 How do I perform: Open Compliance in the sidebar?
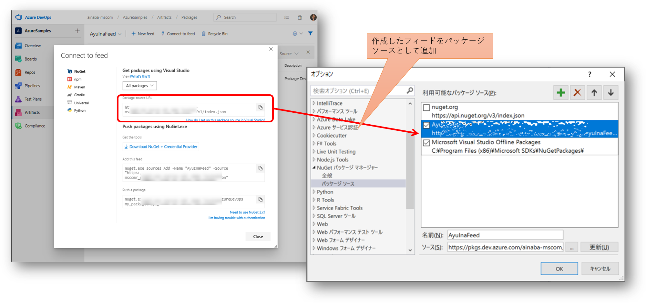[x=35, y=126]
